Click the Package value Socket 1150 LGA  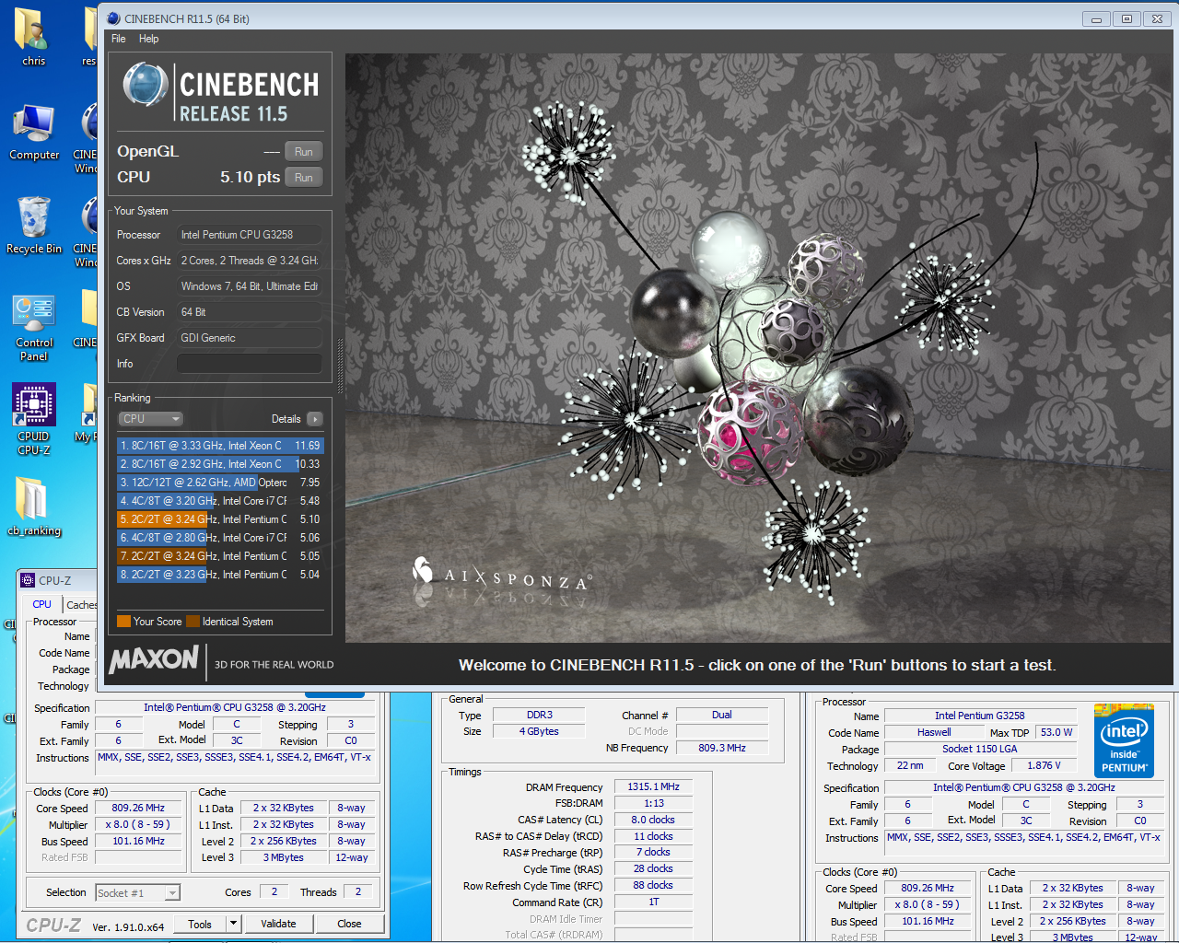980,749
